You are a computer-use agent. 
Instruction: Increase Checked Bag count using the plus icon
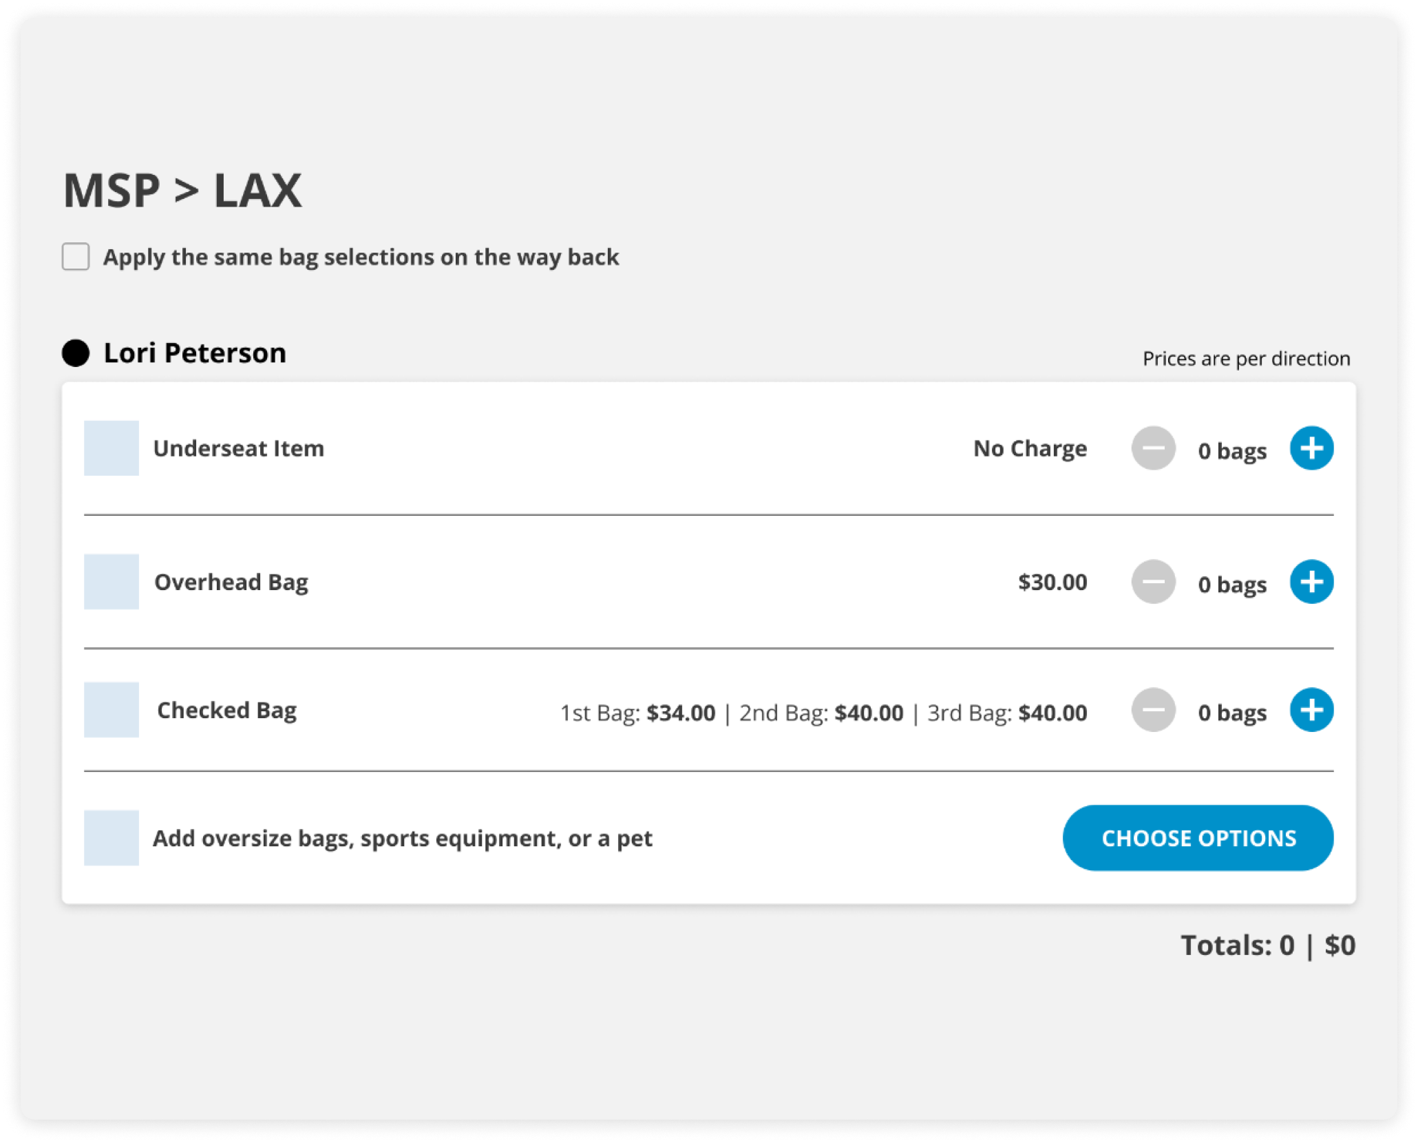(1311, 710)
